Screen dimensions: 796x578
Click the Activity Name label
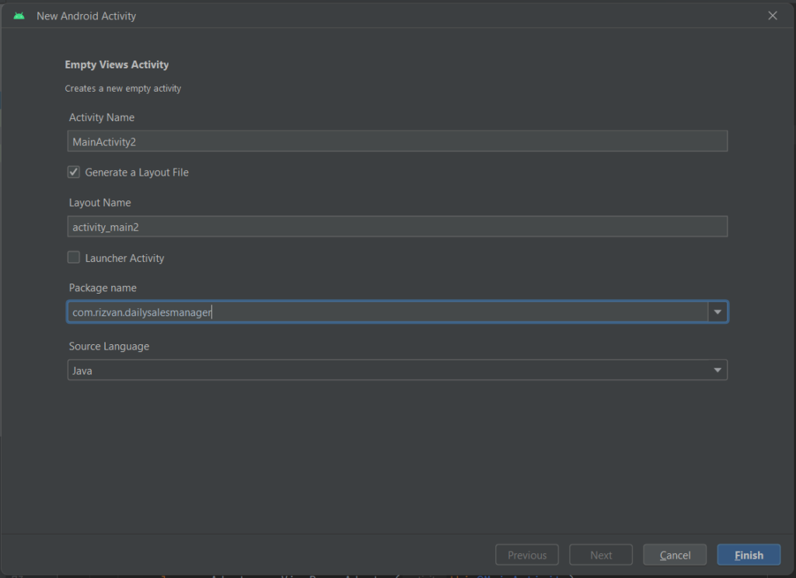[x=102, y=117]
